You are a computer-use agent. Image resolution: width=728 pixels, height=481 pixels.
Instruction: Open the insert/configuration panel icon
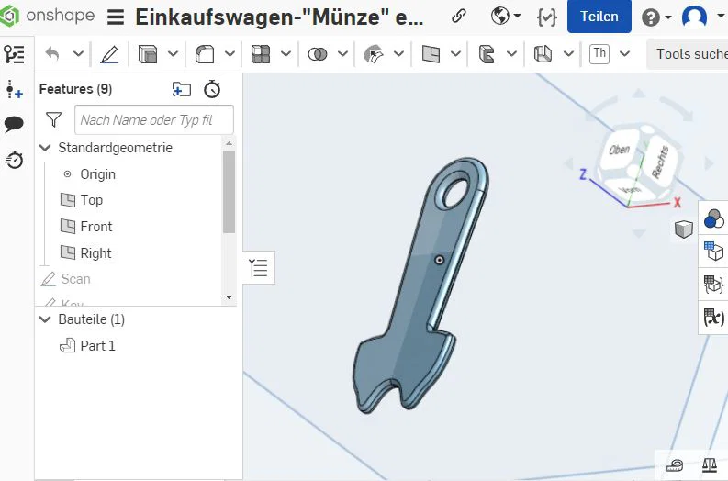click(14, 89)
